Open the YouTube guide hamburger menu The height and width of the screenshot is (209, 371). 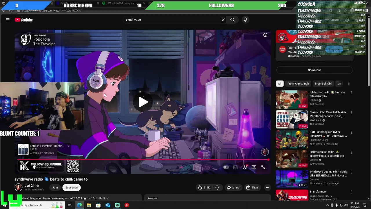pyautogui.click(x=8, y=20)
